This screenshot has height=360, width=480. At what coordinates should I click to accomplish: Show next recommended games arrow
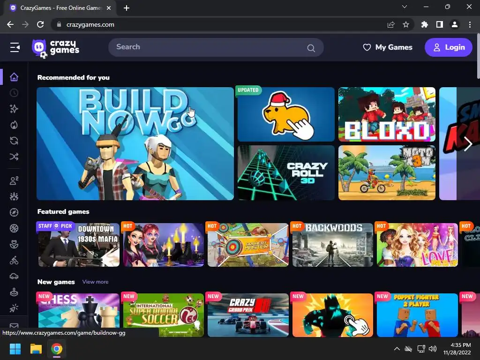tap(468, 144)
